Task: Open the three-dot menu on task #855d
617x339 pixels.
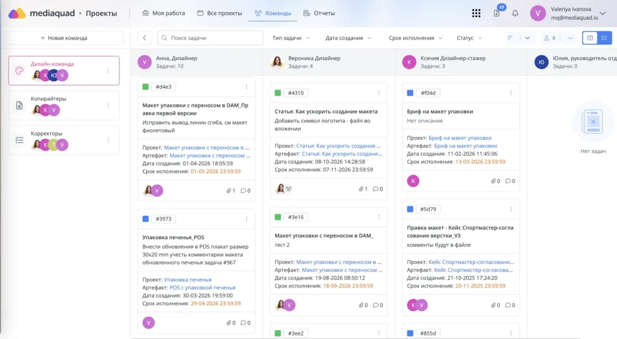Action: point(511,333)
